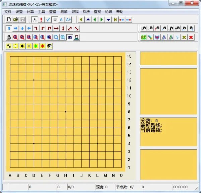Image resolution: width=201 pixels, height=193 pixels.
Task: Click the 分数: 0 score text
Action: click(x=149, y=121)
